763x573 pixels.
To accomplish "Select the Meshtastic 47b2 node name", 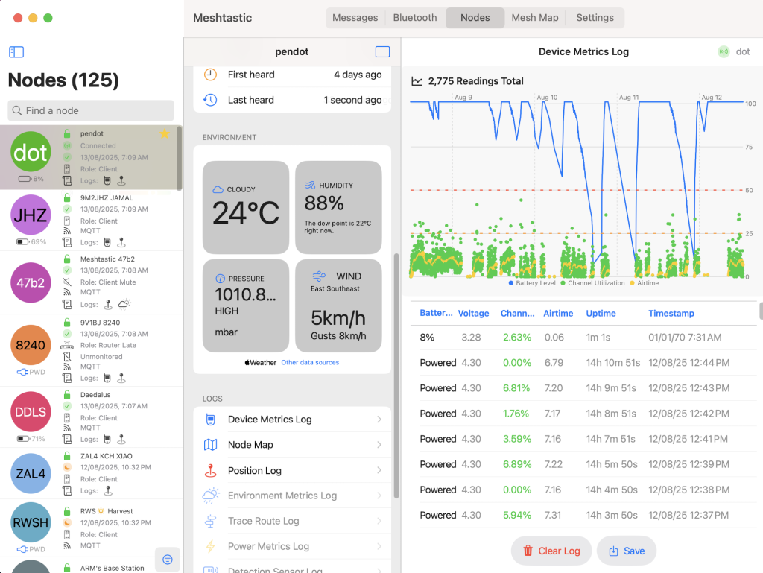I will [x=107, y=259].
